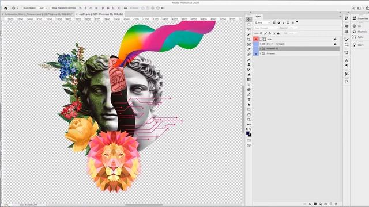Toggle layer filtering on/off switch
369x207 pixels.
coord(297,22)
